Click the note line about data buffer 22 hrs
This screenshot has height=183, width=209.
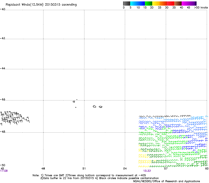tap(99, 178)
